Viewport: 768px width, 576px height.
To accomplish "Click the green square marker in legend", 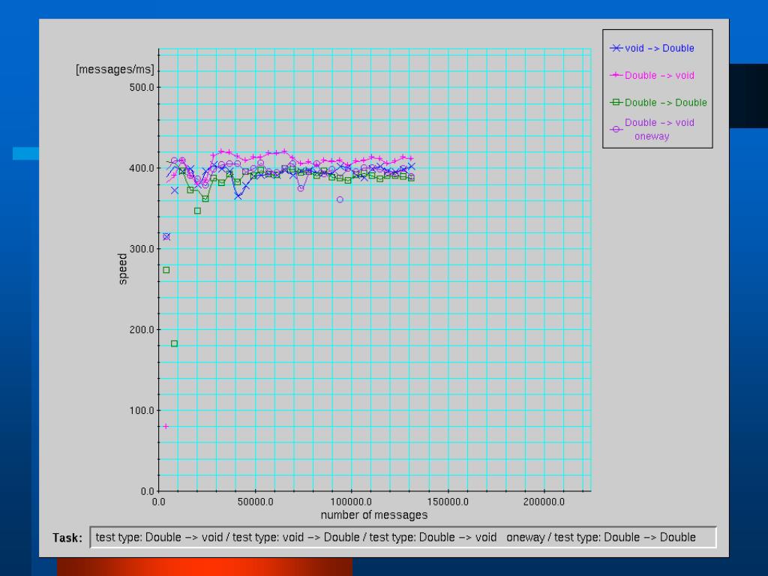I will (x=616, y=102).
